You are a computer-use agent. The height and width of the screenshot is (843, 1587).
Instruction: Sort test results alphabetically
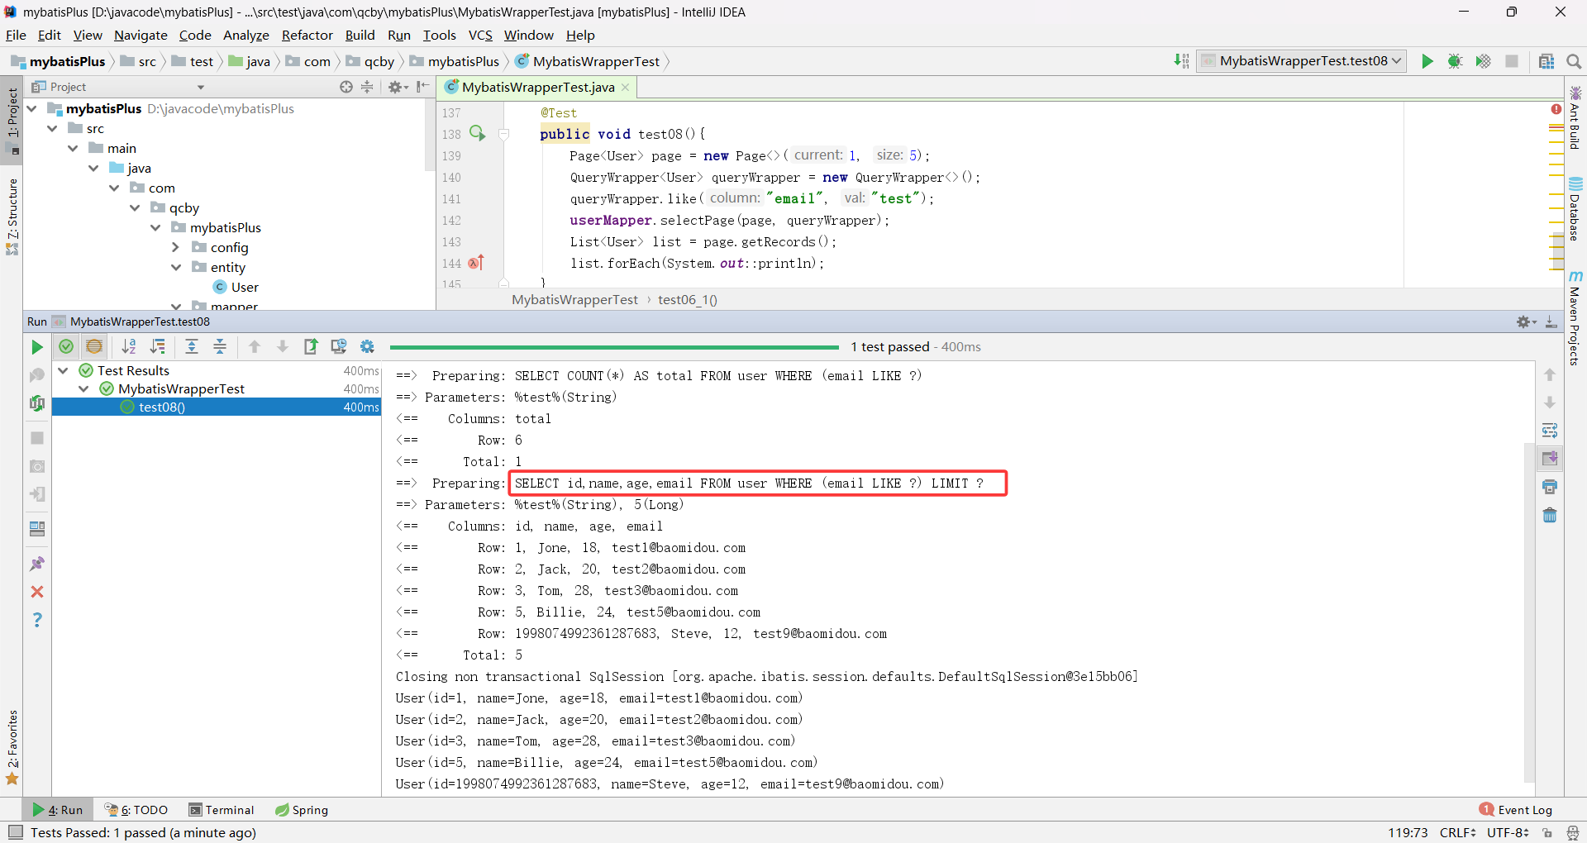[129, 347]
